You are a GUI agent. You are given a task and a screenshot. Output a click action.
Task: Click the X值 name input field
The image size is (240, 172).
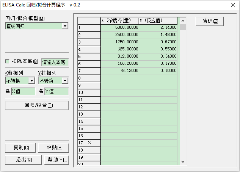[x=23, y=91]
